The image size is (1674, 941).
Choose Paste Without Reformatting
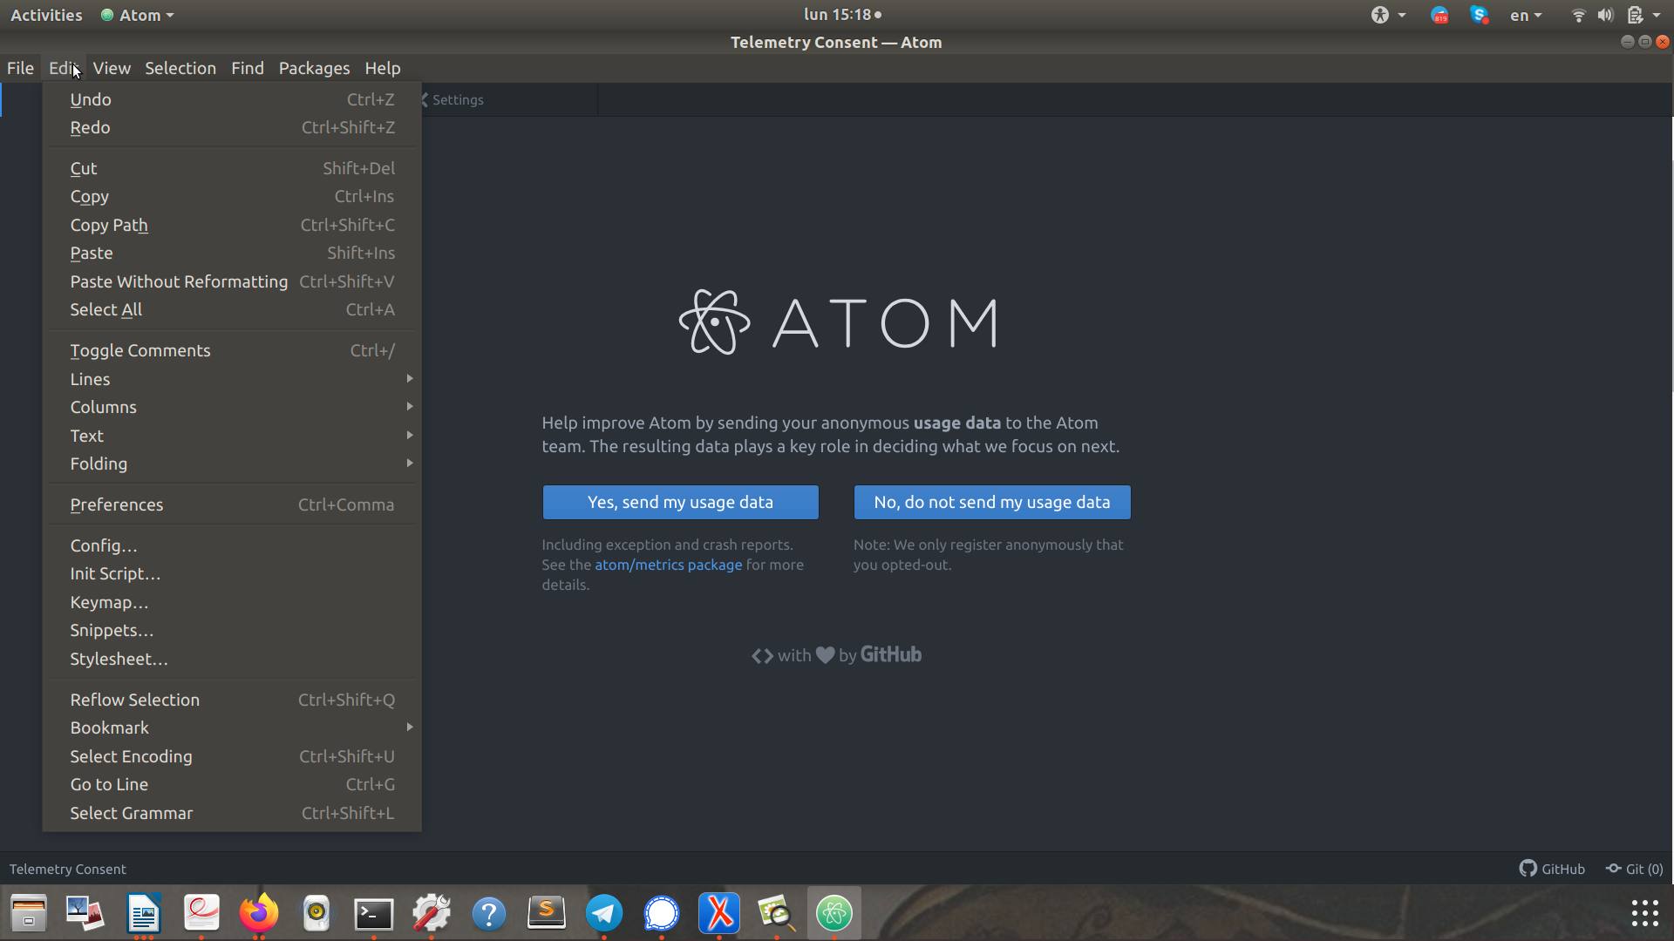(232, 281)
